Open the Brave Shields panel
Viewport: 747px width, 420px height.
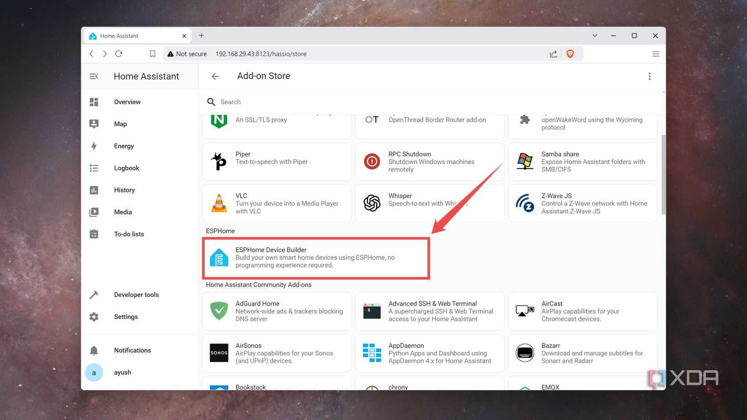tap(570, 53)
